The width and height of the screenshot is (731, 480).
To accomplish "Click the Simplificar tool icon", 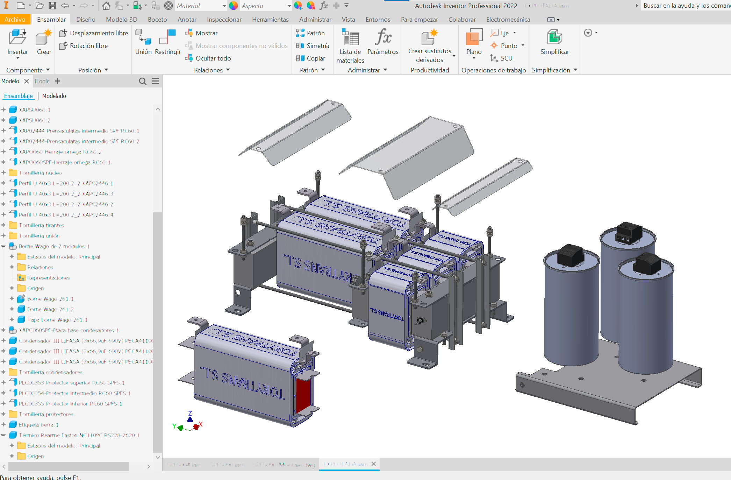I will pyautogui.click(x=554, y=38).
